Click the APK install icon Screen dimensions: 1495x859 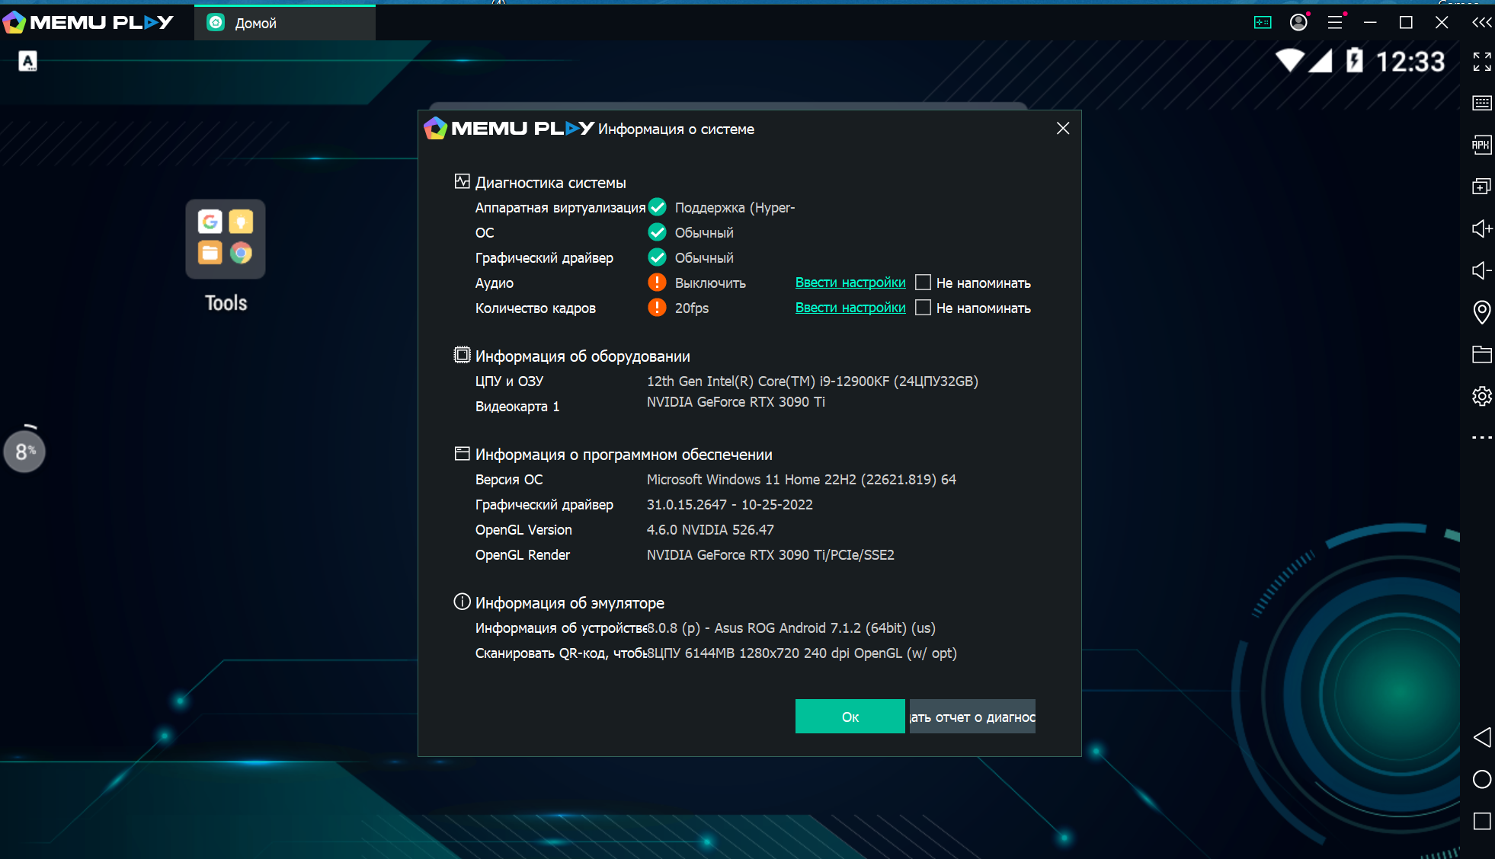1482,145
